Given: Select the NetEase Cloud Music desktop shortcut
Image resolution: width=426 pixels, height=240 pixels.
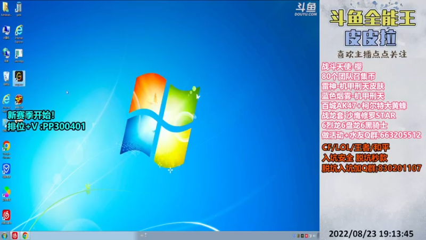Looking at the screenshot, I should coord(6,217).
